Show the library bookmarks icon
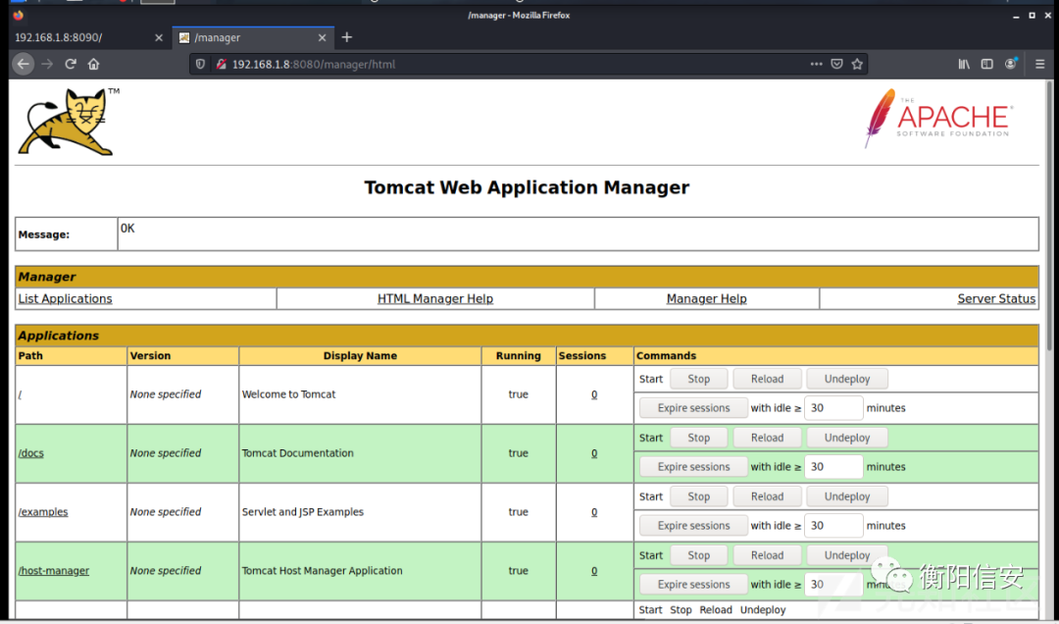The image size is (1059, 624). [x=964, y=64]
